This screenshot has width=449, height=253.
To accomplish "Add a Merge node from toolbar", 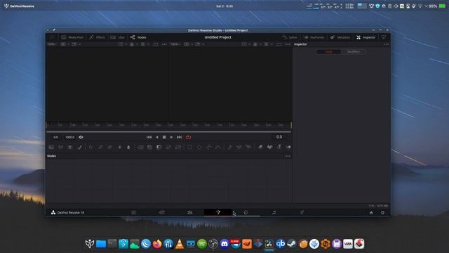I will 140,147.
